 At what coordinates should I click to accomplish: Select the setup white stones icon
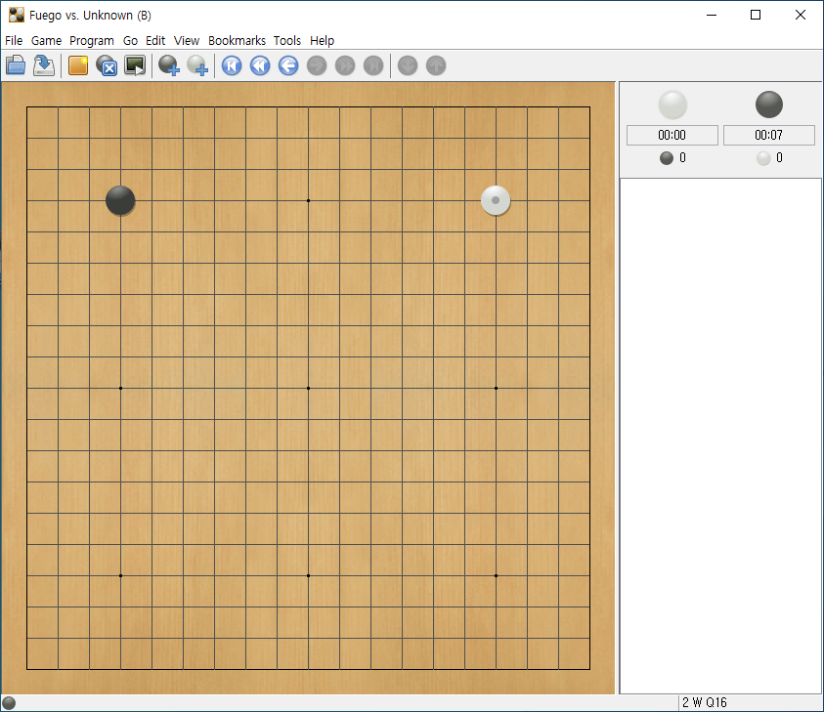pos(197,65)
